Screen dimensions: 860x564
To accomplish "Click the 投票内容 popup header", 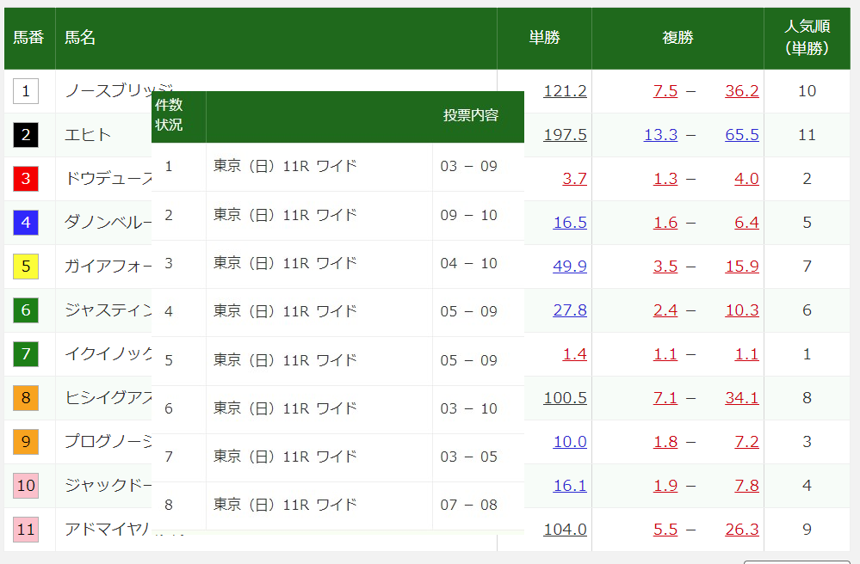I will point(471,115).
